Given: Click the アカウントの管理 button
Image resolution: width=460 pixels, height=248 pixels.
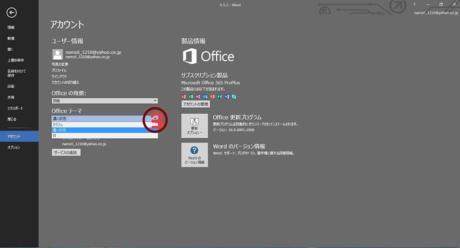Looking at the screenshot, I should [195, 104].
